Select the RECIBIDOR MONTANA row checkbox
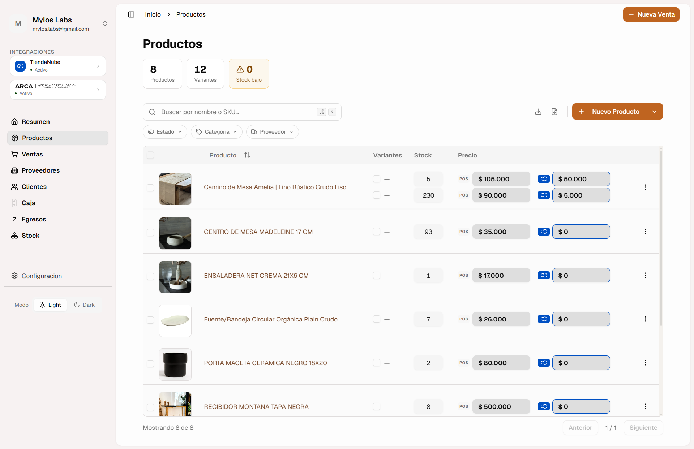Image resolution: width=694 pixels, height=449 pixels. pos(150,407)
